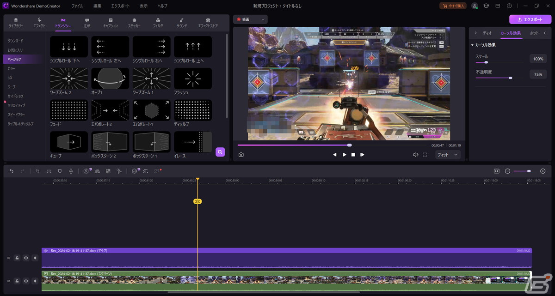Toggle lock on track 01
This screenshot has width=555, height=296.
(x=17, y=280)
